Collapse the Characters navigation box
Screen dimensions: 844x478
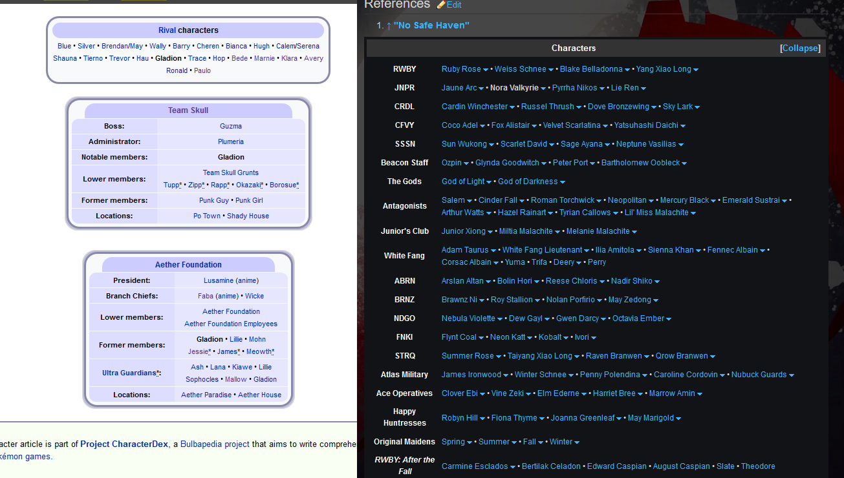(800, 48)
